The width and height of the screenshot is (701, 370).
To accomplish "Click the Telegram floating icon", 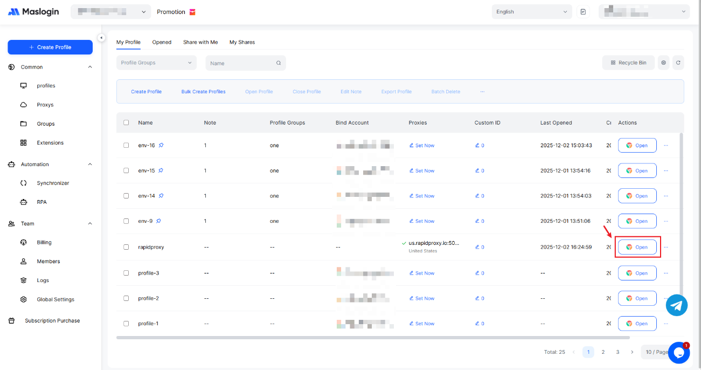I will tap(677, 305).
